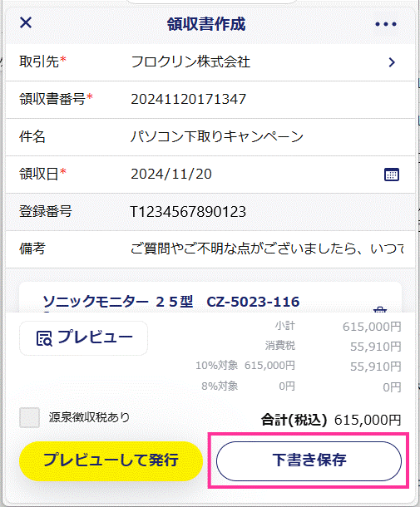Open the three-dot more options menu

[x=385, y=24]
